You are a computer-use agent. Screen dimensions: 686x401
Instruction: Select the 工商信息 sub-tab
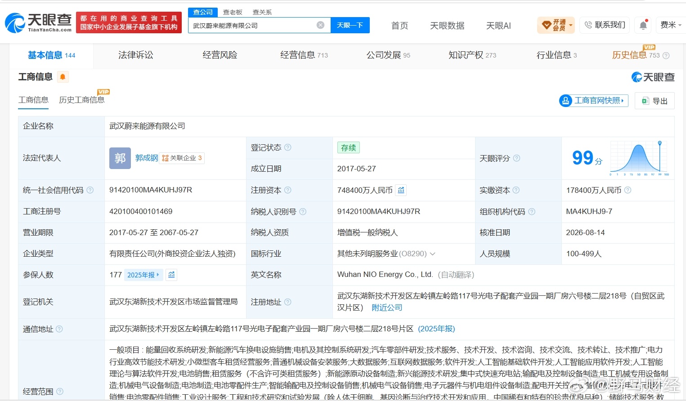click(x=33, y=100)
